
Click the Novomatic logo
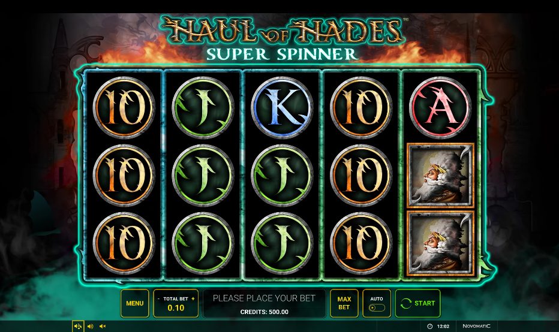click(476, 326)
